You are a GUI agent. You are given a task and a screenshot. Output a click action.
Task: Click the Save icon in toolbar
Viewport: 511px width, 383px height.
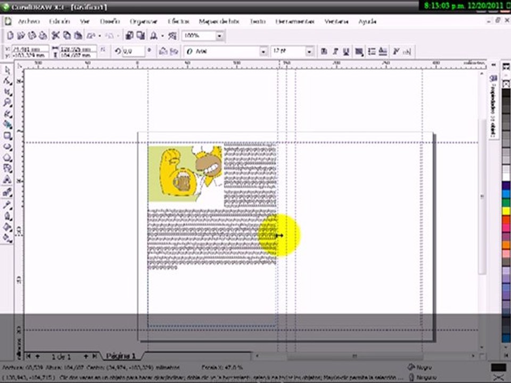click(x=32, y=35)
